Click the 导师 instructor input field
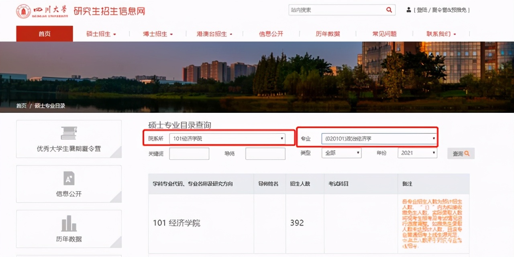Screen dimensions: 514x257 (265, 153)
